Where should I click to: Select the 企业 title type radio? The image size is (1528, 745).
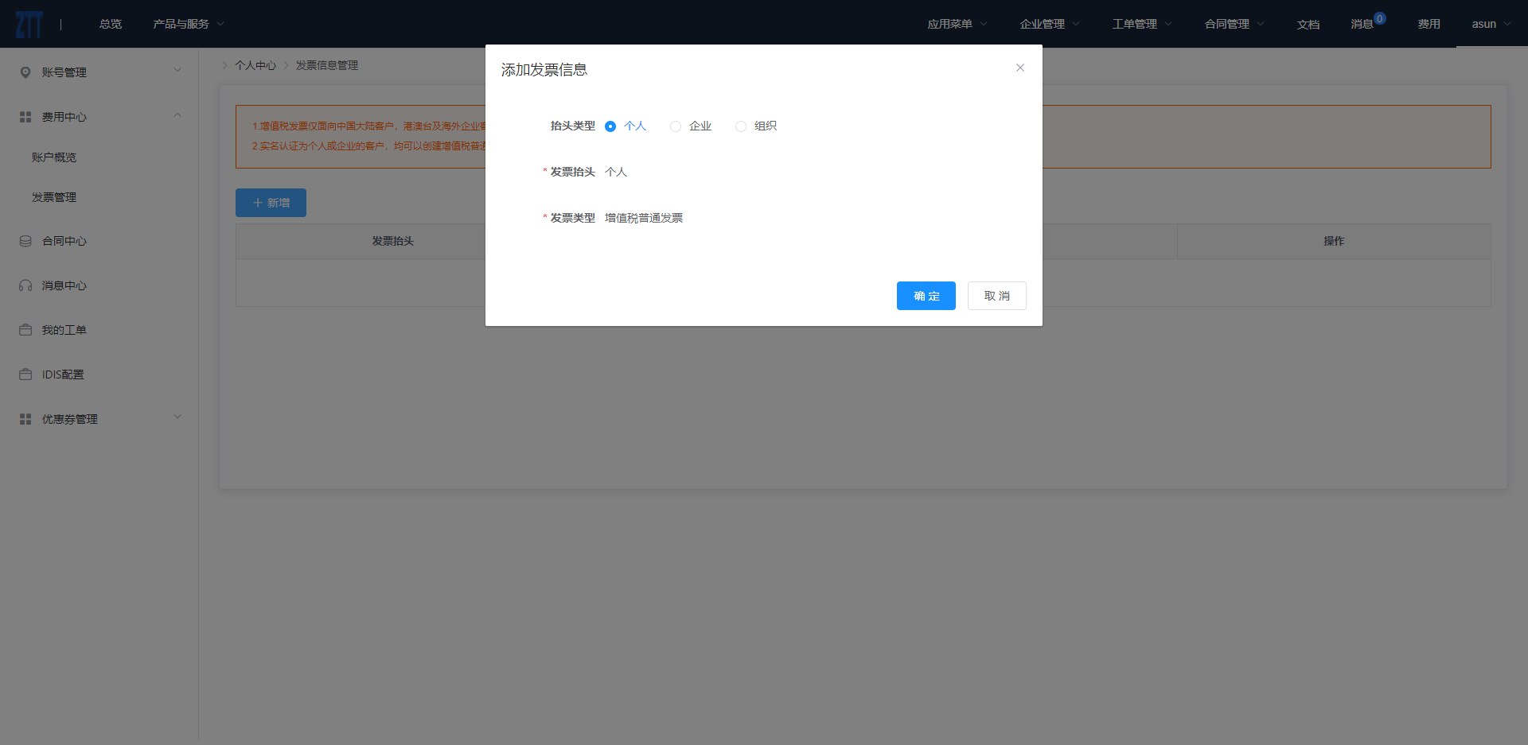(x=676, y=126)
